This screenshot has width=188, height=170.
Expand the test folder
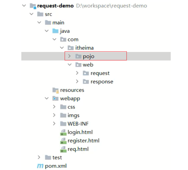pos(39,157)
